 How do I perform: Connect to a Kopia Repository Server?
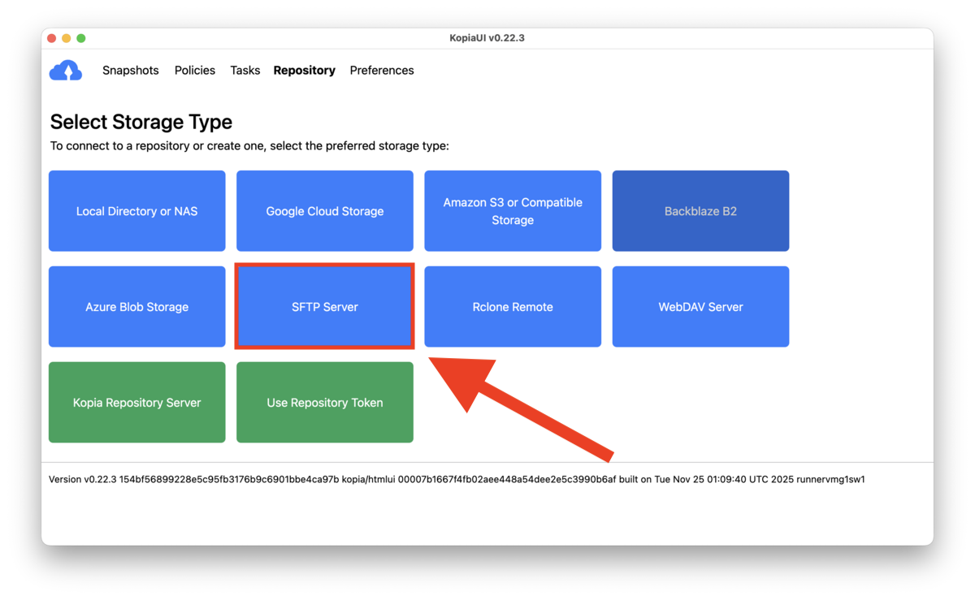(x=137, y=403)
